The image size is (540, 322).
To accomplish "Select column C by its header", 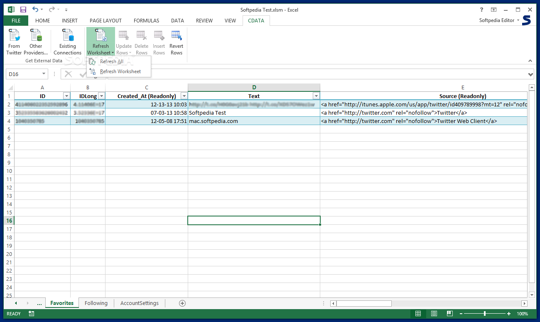I will coord(146,88).
